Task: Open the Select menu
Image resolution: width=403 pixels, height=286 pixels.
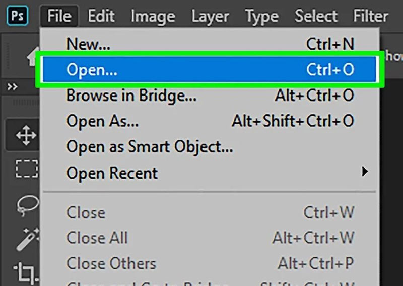Action: 316,16
